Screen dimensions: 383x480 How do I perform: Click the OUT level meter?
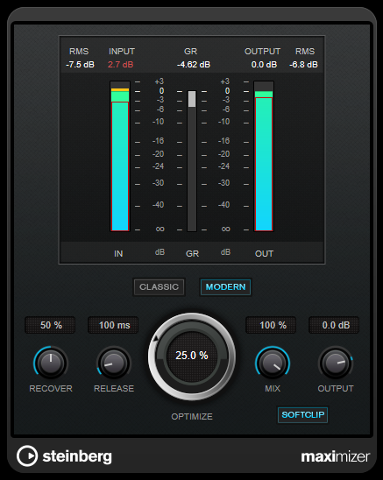coord(264,156)
